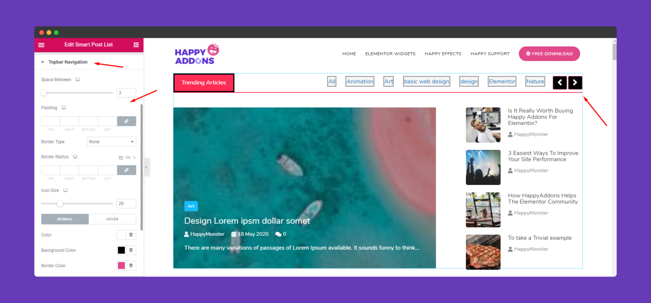Select the Elementor filter tab
This screenshot has width=651, height=303.
click(x=502, y=81)
